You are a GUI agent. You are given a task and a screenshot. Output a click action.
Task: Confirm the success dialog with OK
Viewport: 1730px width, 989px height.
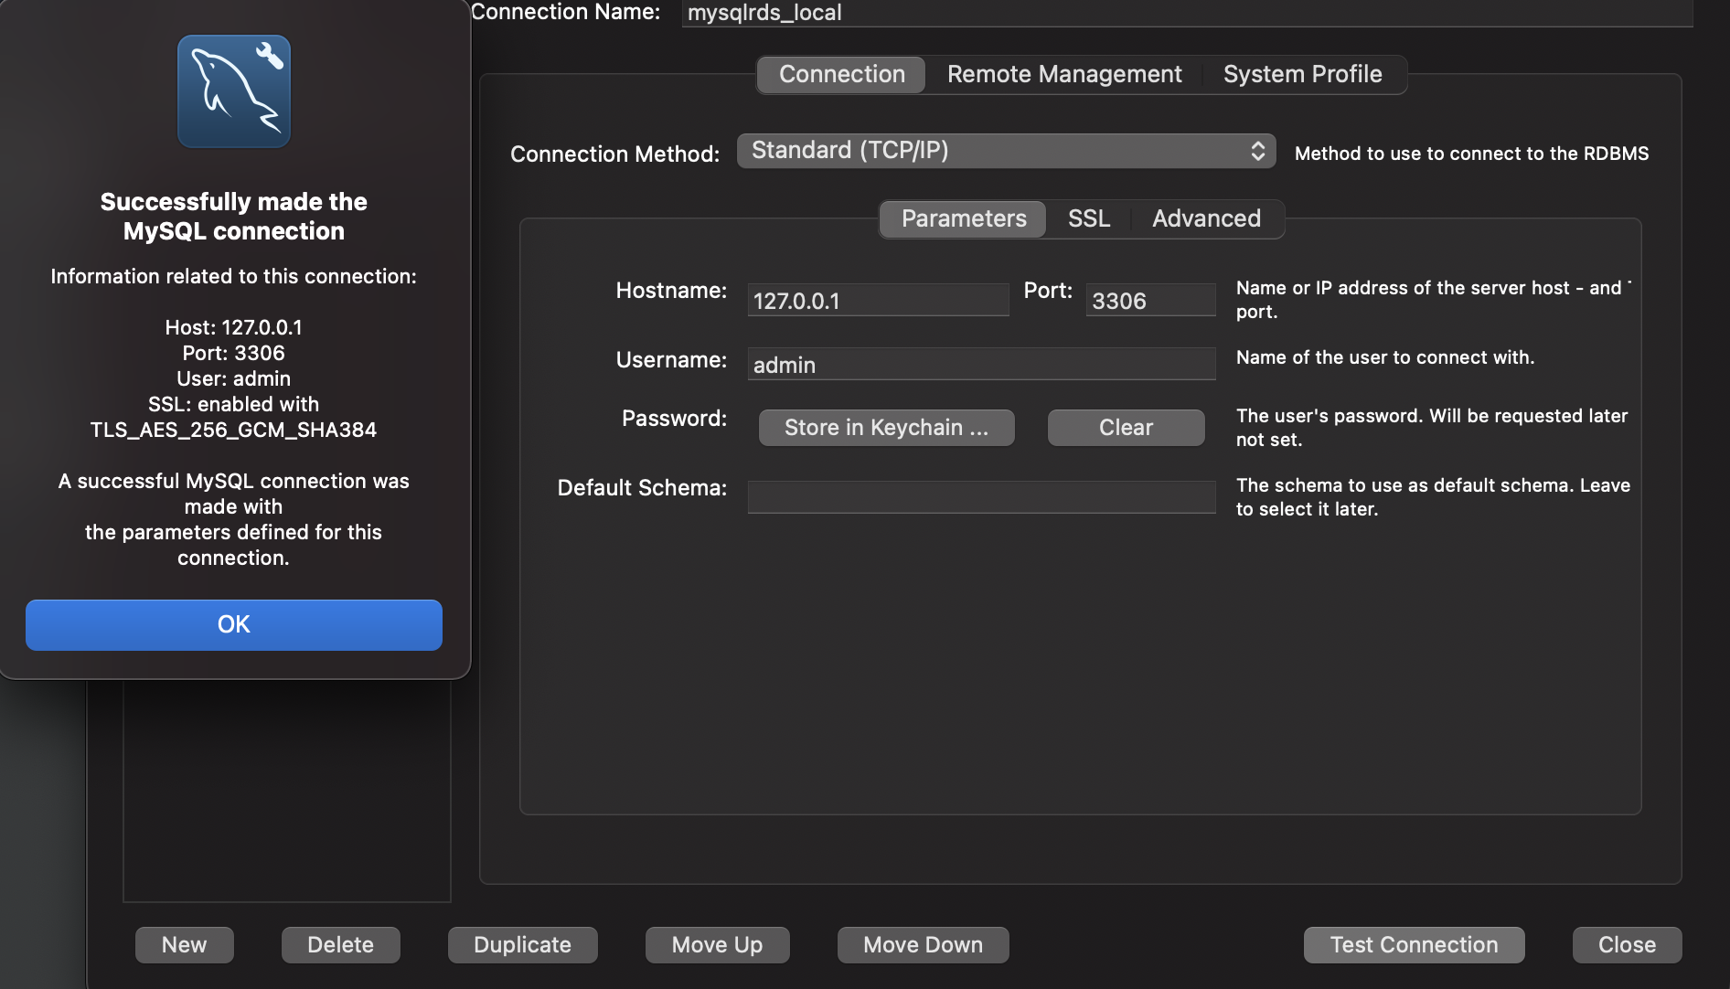(x=234, y=624)
